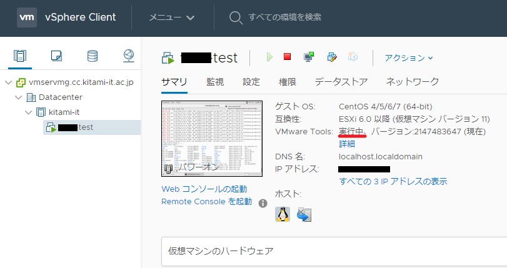Focus the すべての環境を検索 search field
507x268 pixels.
click(284, 17)
